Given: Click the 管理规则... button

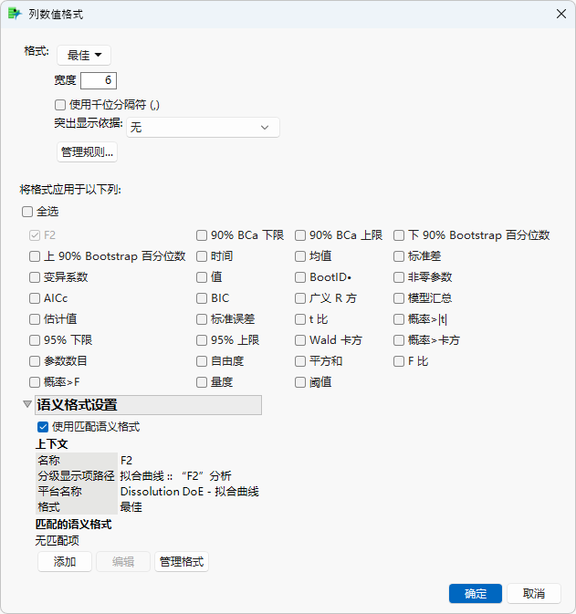Looking at the screenshot, I should (87, 152).
